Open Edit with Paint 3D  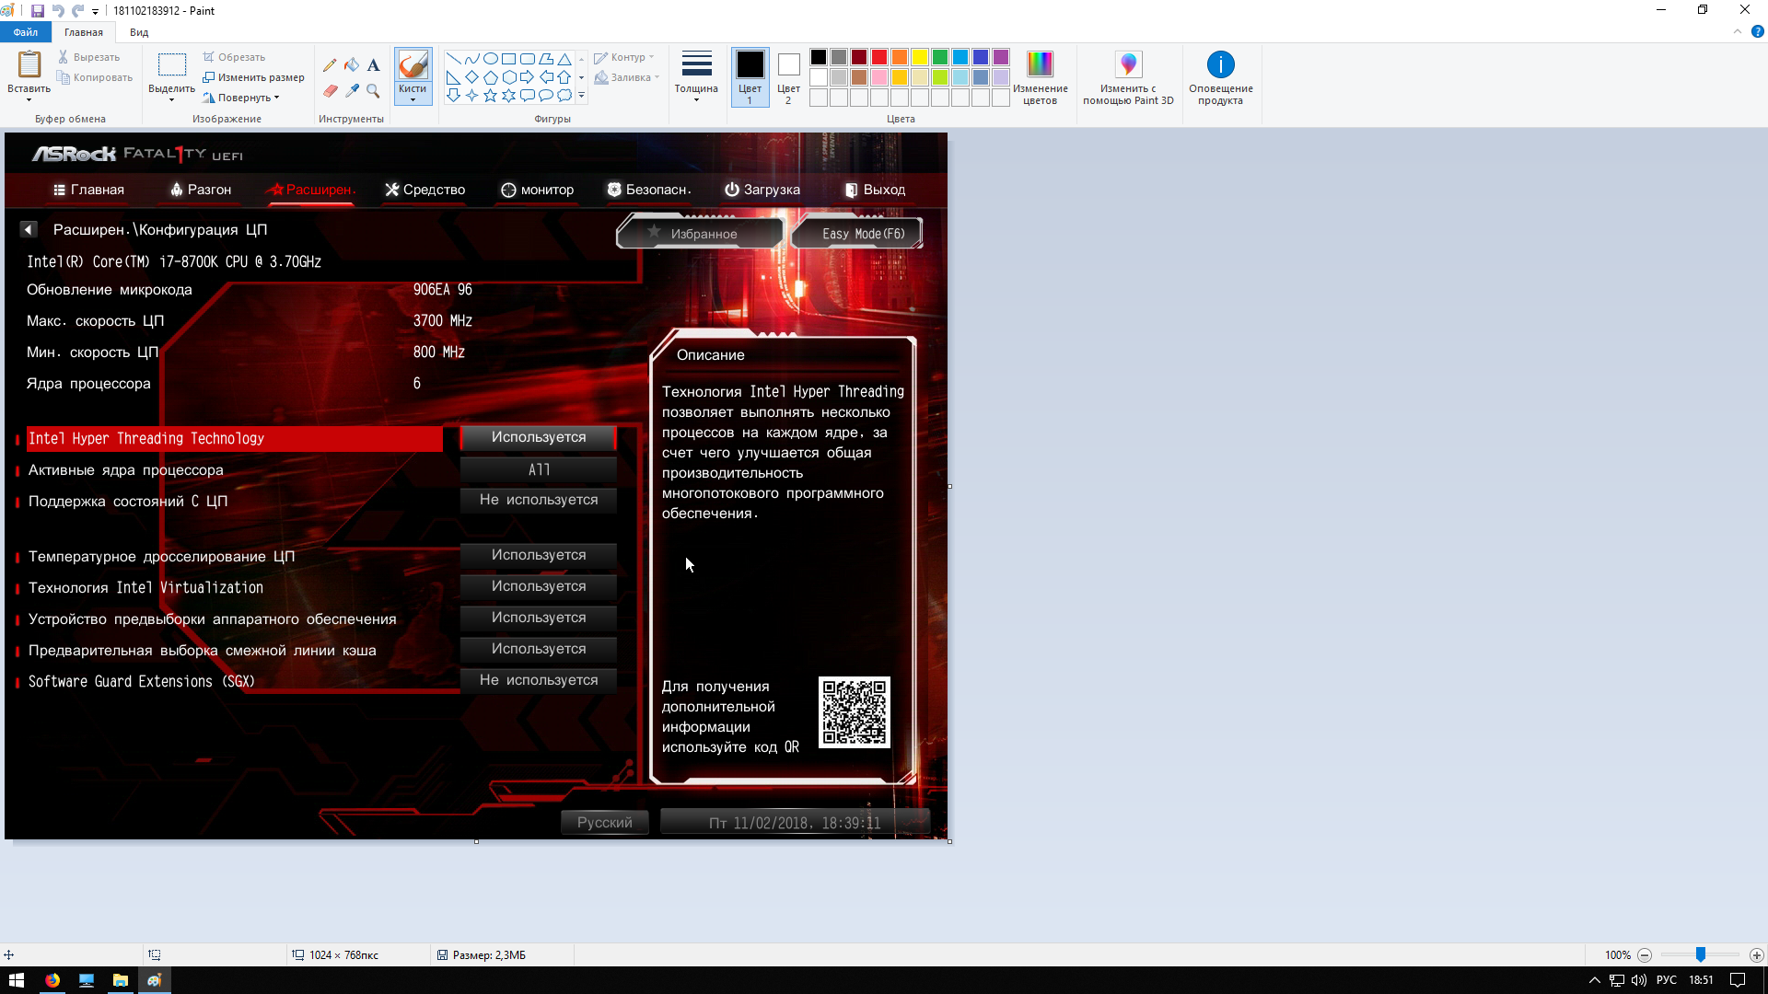[1128, 64]
